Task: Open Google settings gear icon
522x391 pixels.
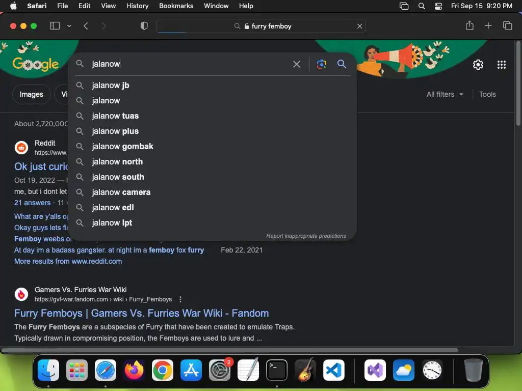Action: tap(478, 65)
